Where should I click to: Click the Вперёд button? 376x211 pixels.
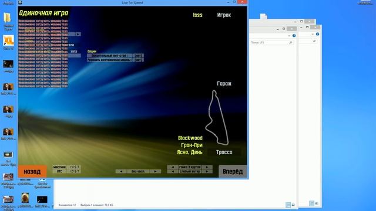pyautogui.click(x=233, y=172)
